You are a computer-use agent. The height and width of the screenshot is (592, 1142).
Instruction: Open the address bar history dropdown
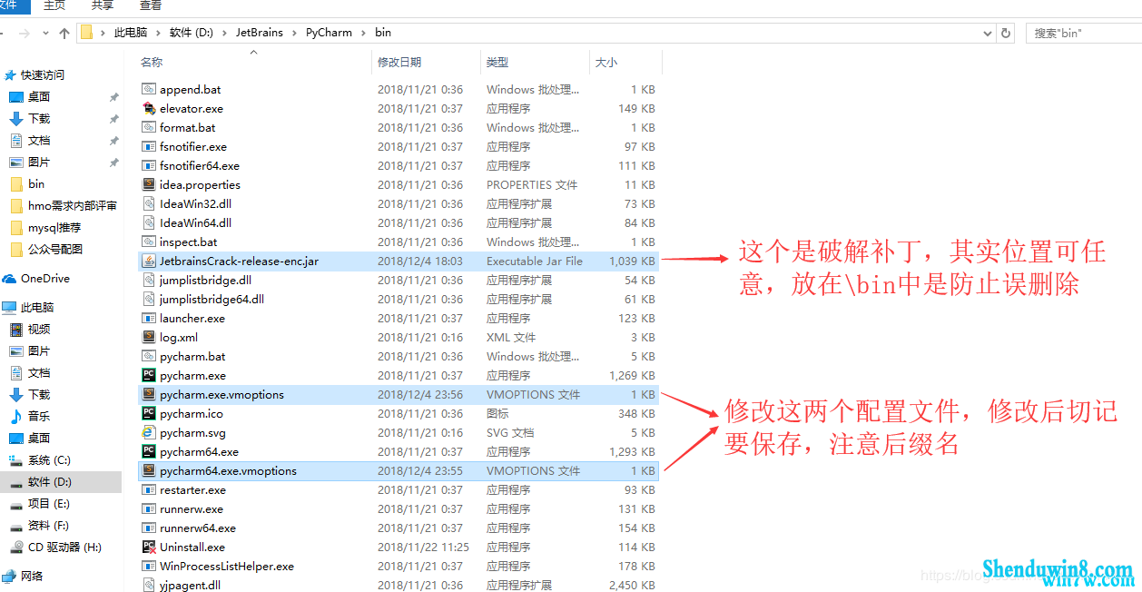[x=988, y=33]
